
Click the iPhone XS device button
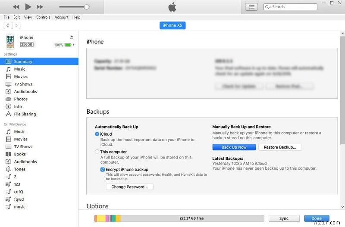click(x=172, y=25)
